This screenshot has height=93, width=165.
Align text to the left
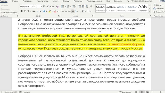coord(63,11)
